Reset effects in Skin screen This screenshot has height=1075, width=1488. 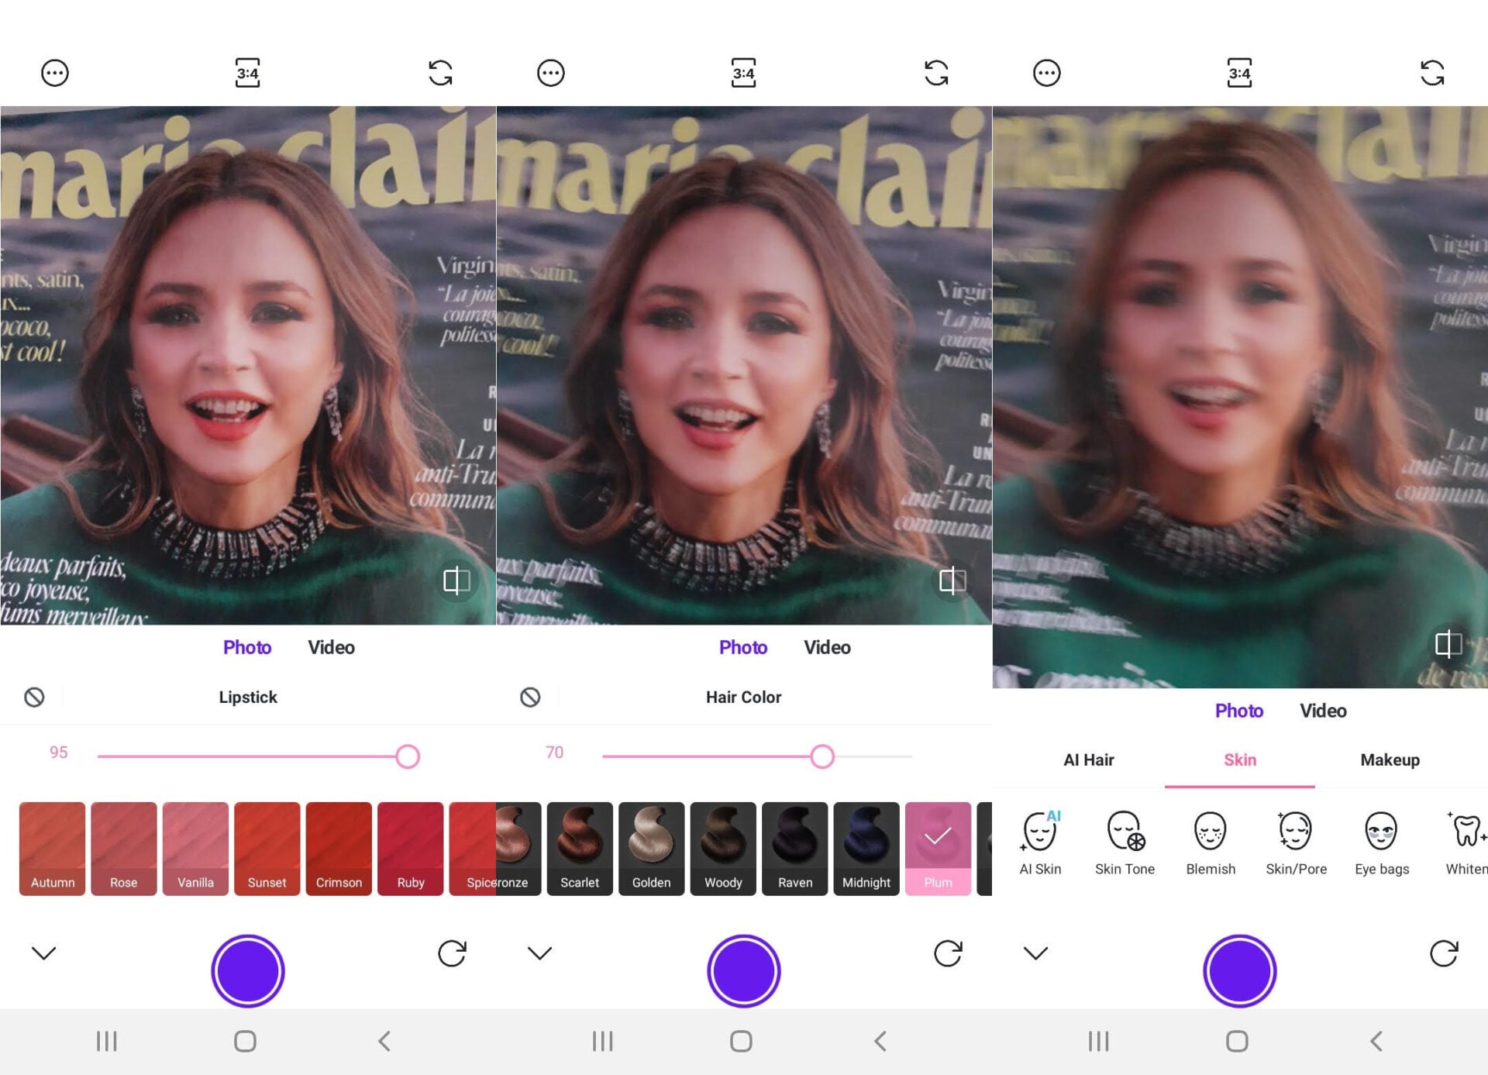coord(1444,953)
